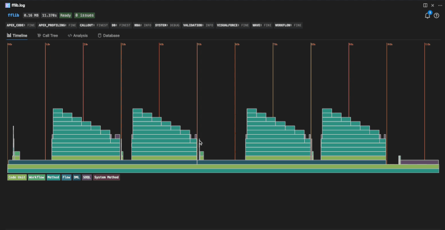Click the 9s timeline marker label
The height and width of the screenshot is (230, 445).
352,44
